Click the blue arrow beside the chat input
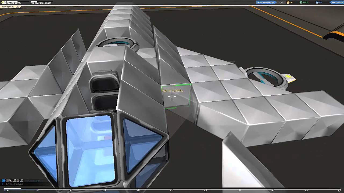344x193 pixels. tap(3, 184)
